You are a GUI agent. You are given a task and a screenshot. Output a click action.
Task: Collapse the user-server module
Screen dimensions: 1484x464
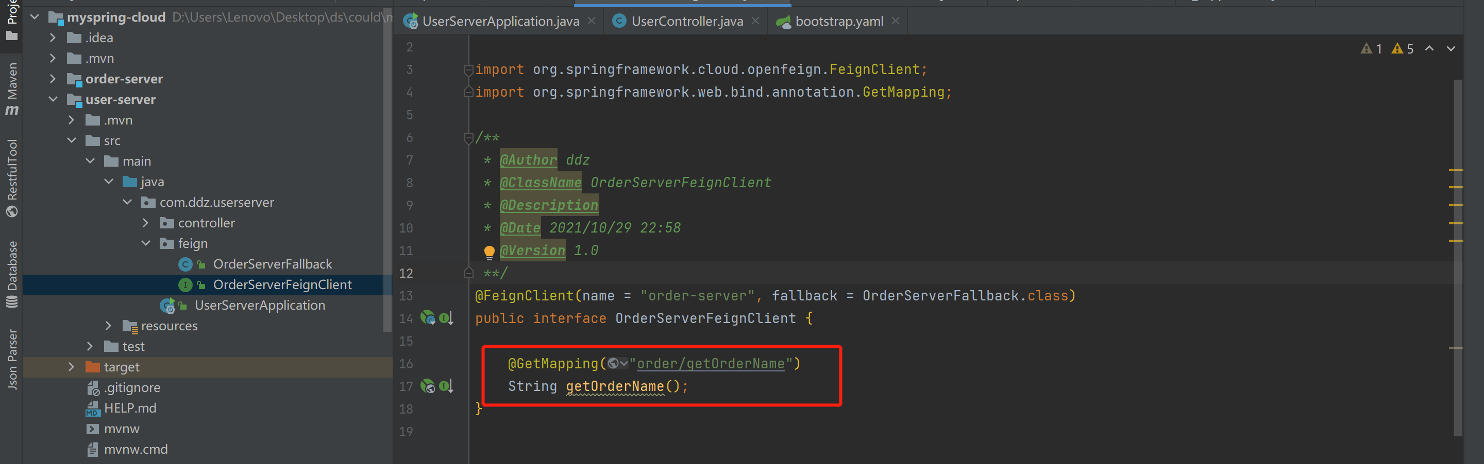pos(53,99)
